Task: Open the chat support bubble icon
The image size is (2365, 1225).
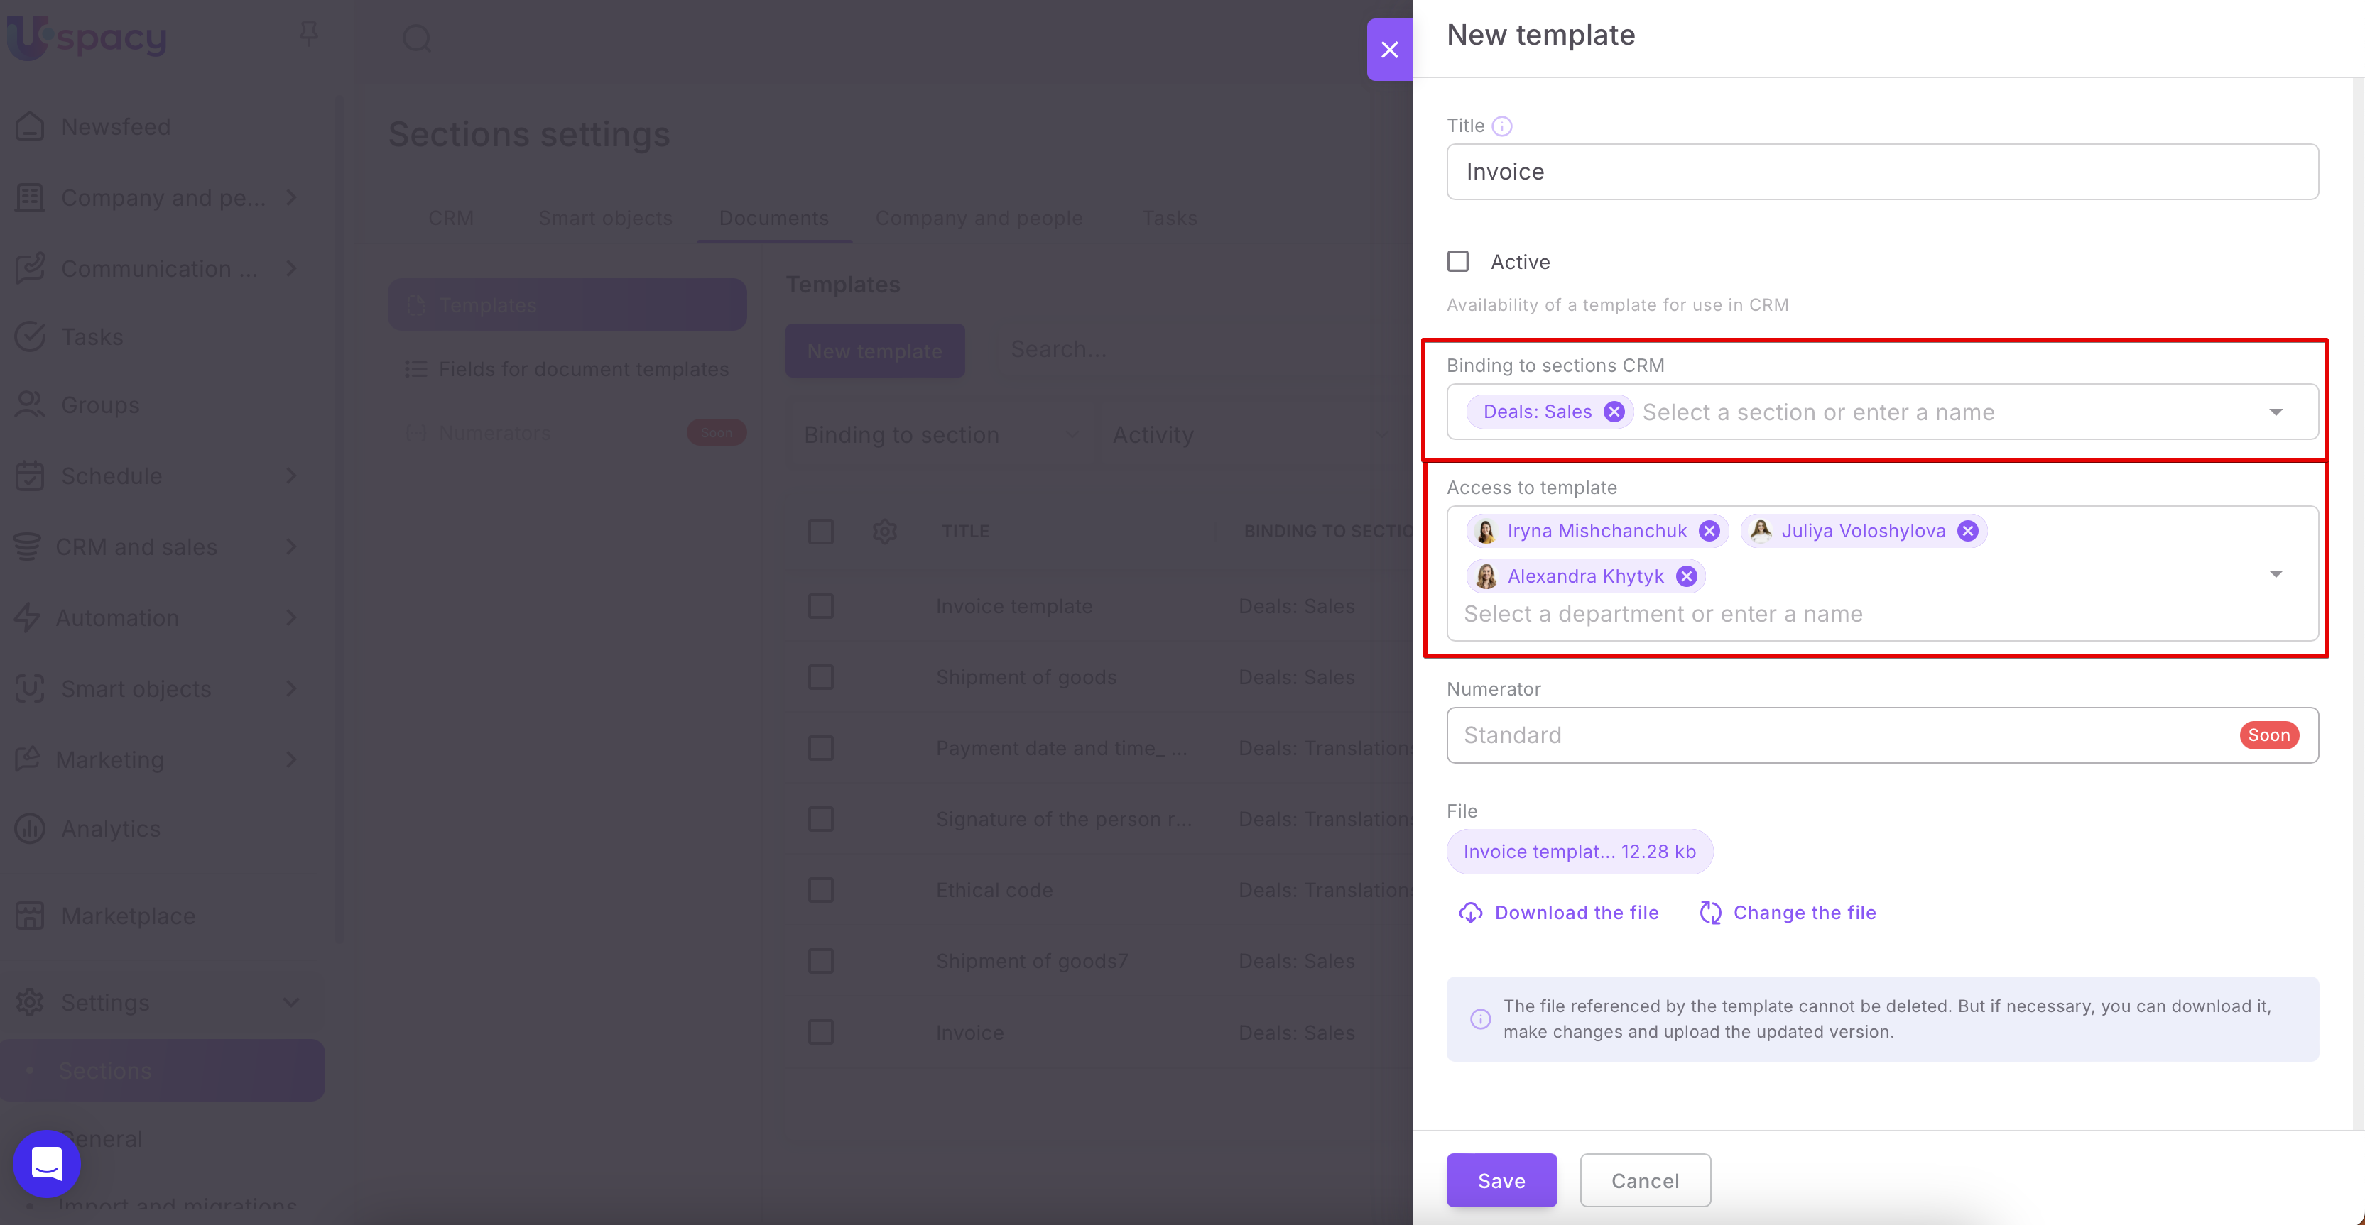Action: pos(46,1163)
